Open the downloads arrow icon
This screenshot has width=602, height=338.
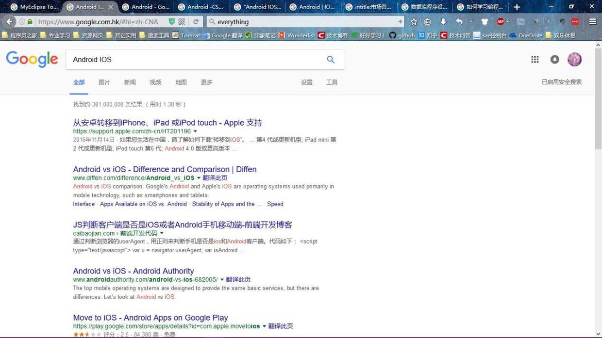point(443,21)
